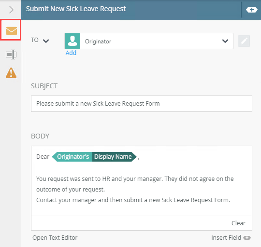
Task: Click the Insert Field tag icon
Action: coord(247,238)
